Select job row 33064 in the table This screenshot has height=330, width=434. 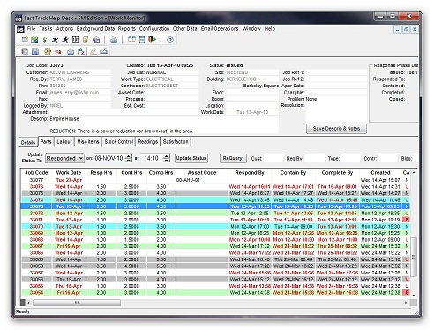215,293
